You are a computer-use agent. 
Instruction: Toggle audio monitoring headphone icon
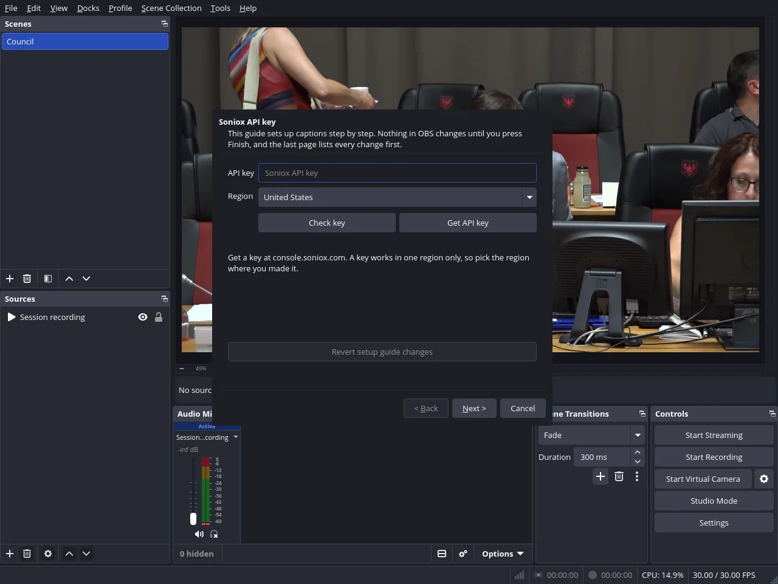click(x=214, y=534)
